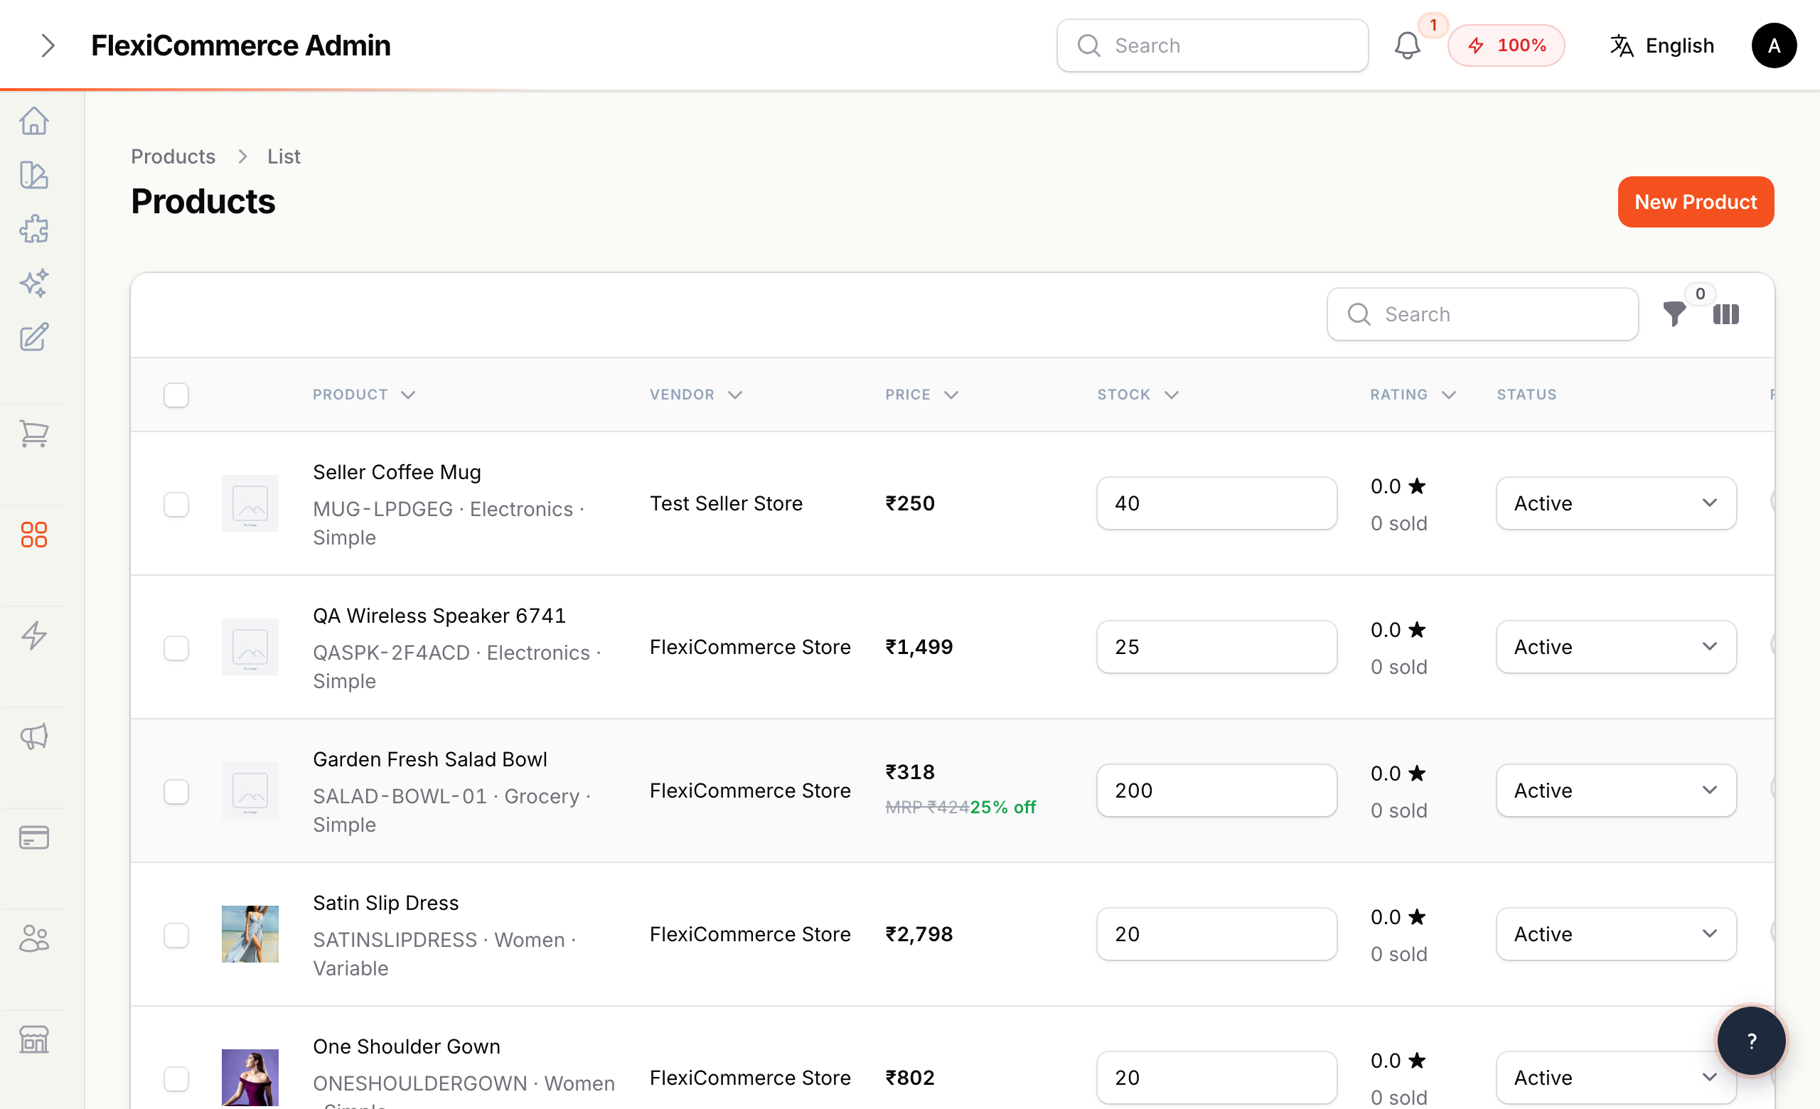The height and width of the screenshot is (1109, 1820).
Task: Sort by the PRICE column header
Action: pyautogui.click(x=922, y=395)
